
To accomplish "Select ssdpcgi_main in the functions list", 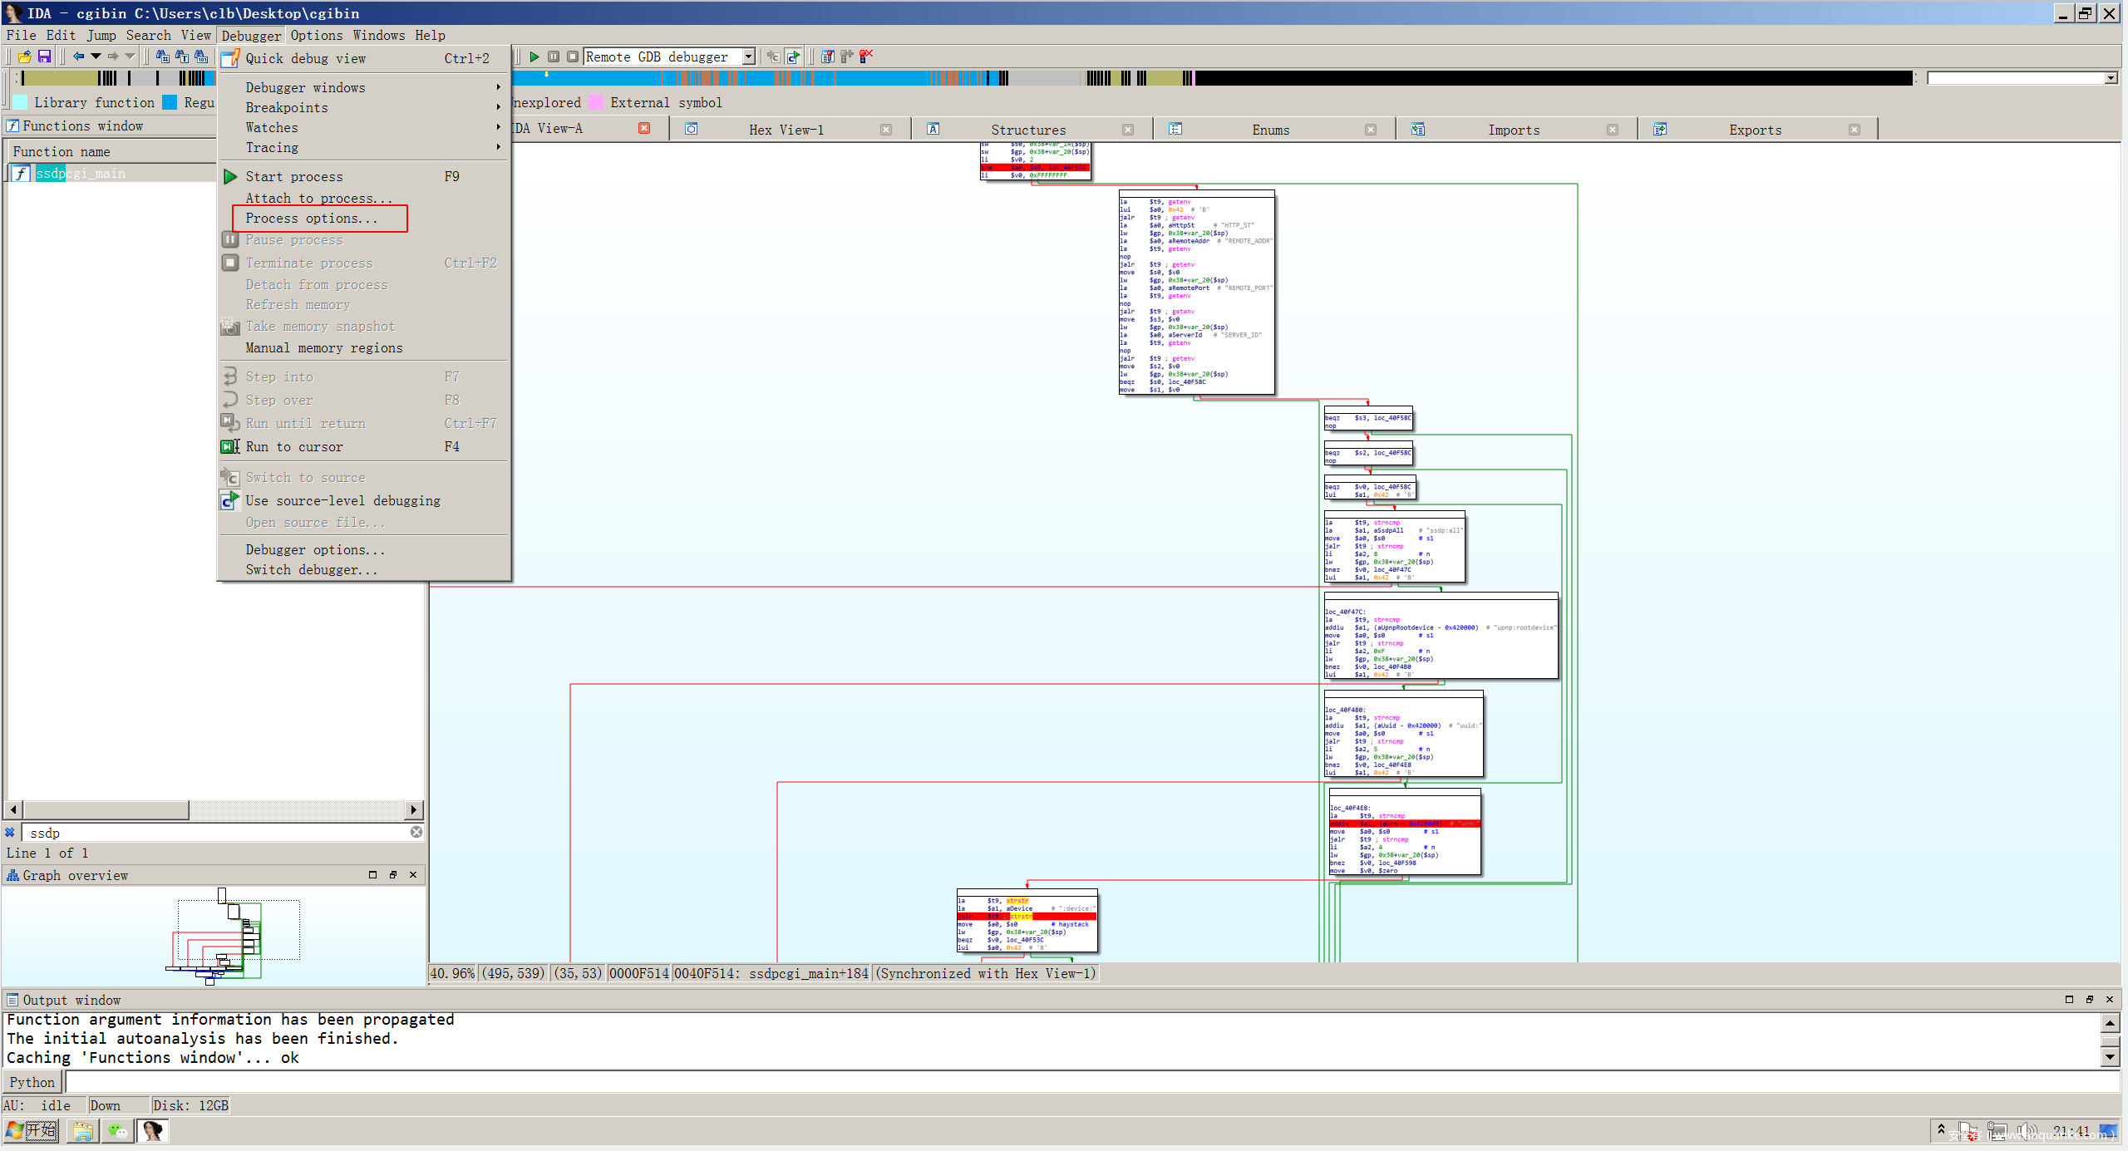I will (81, 173).
